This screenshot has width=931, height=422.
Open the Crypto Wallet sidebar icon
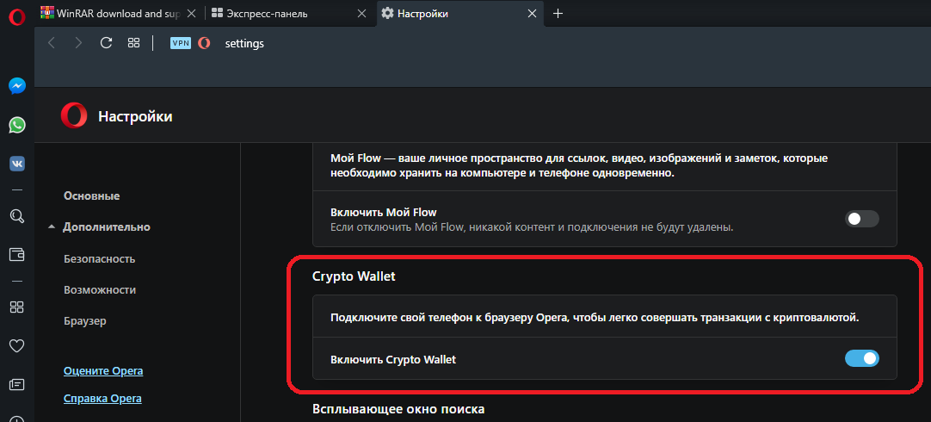(x=16, y=254)
